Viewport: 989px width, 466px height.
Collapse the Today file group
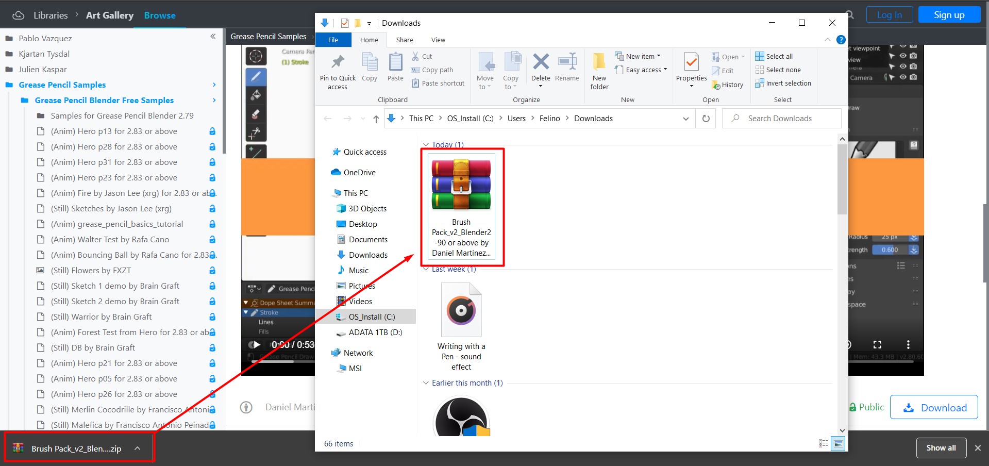(x=426, y=145)
